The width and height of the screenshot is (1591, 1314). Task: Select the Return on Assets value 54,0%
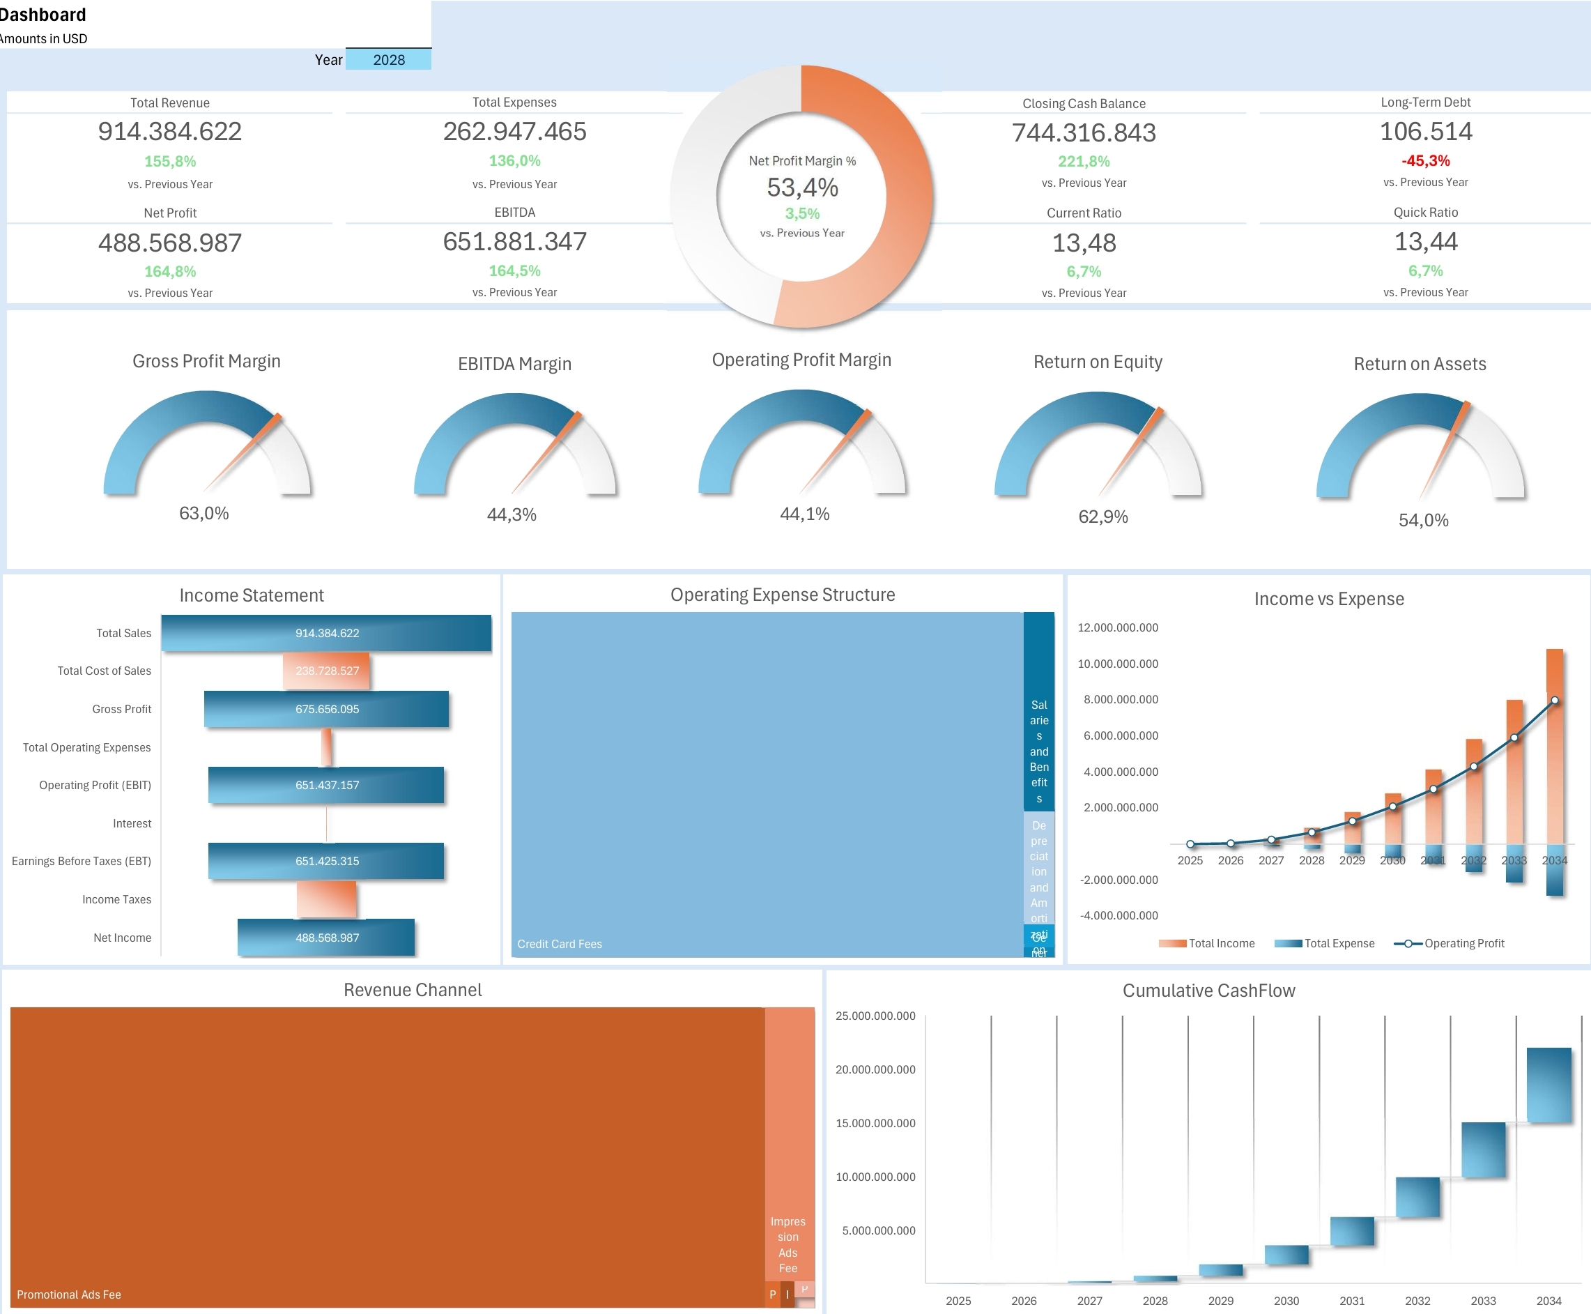tap(1423, 520)
